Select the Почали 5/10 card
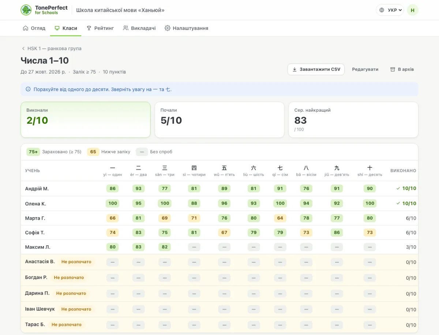 click(219, 120)
